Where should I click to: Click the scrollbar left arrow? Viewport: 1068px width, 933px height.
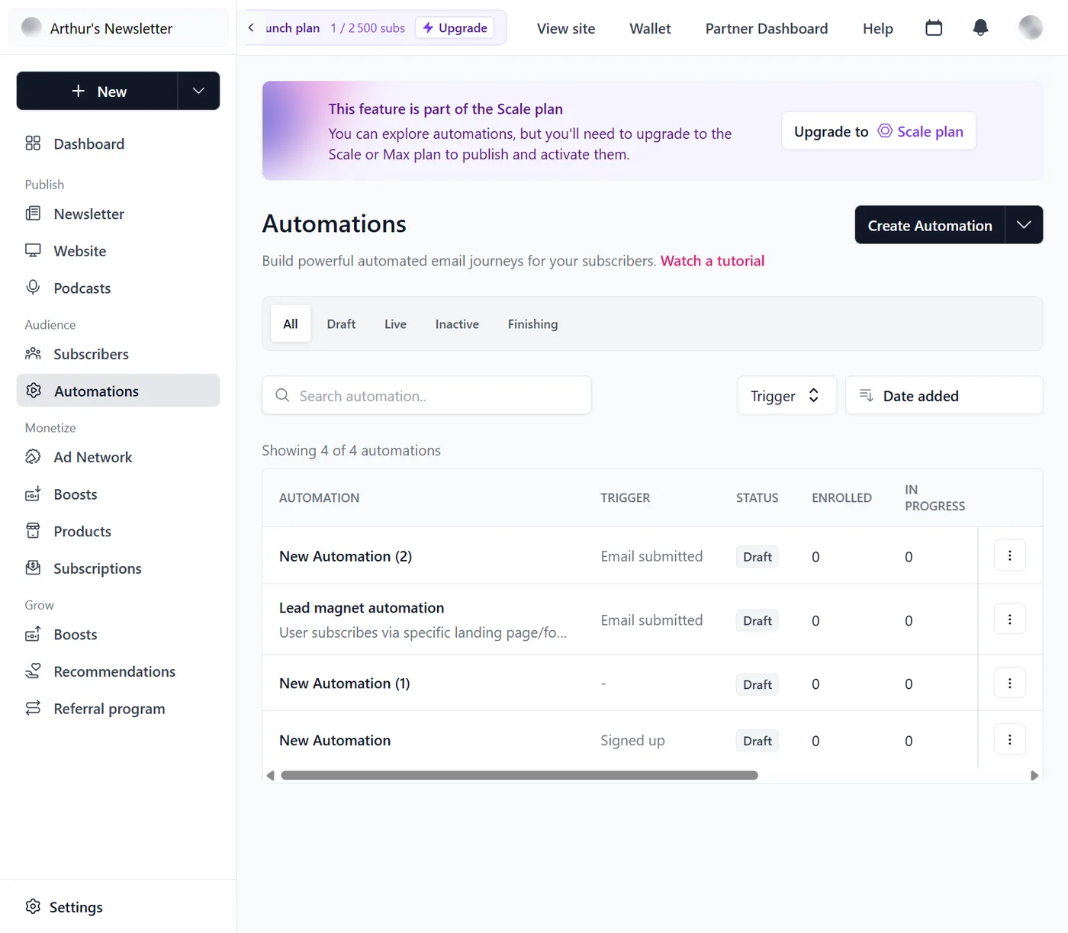click(270, 775)
